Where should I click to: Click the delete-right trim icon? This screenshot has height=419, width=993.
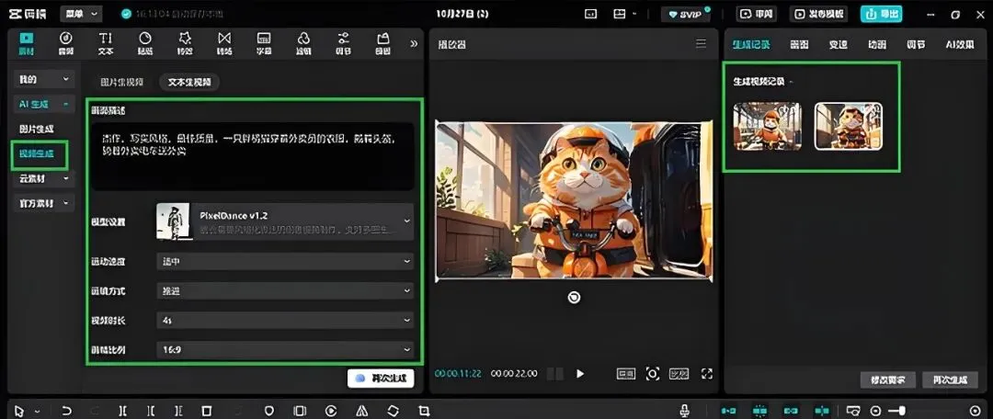[178, 411]
